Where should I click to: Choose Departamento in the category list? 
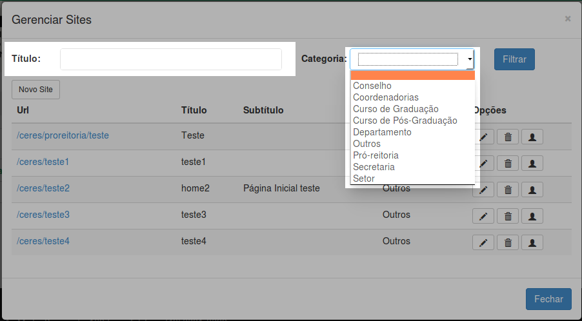pyautogui.click(x=382, y=132)
